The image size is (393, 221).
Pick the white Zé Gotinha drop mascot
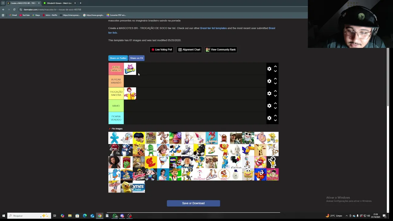[236, 150]
